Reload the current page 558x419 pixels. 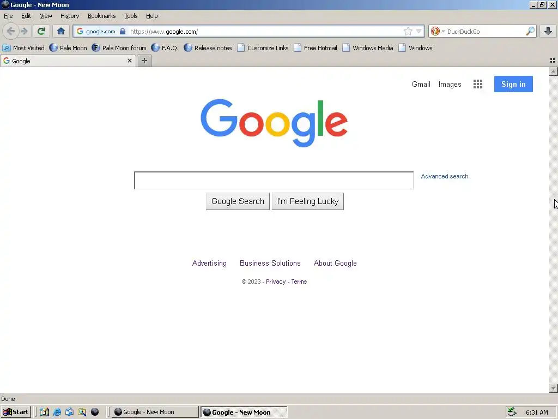tap(41, 31)
